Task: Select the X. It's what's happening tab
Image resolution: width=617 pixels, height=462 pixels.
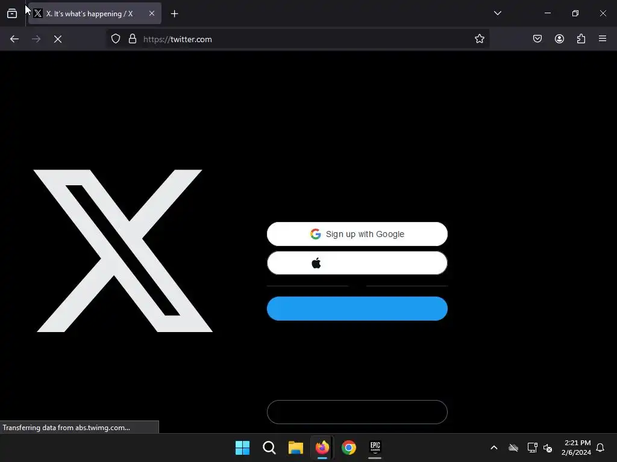Action: click(95, 13)
